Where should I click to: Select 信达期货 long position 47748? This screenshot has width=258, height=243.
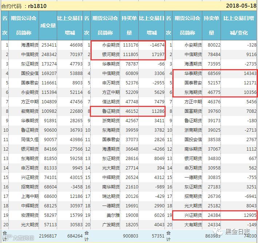pos(132,102)
